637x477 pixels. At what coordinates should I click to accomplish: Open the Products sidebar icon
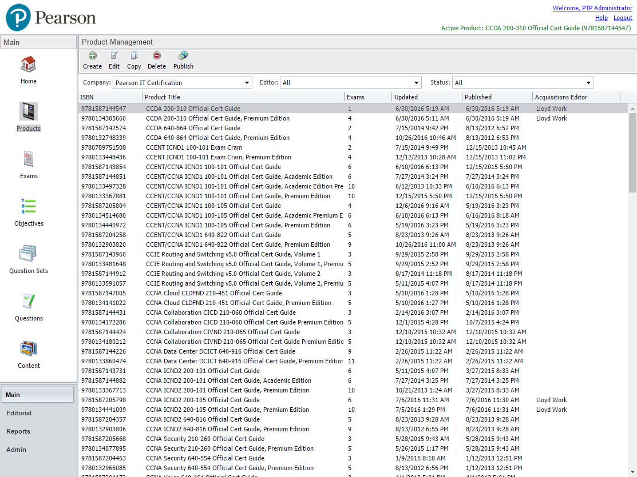29,111
